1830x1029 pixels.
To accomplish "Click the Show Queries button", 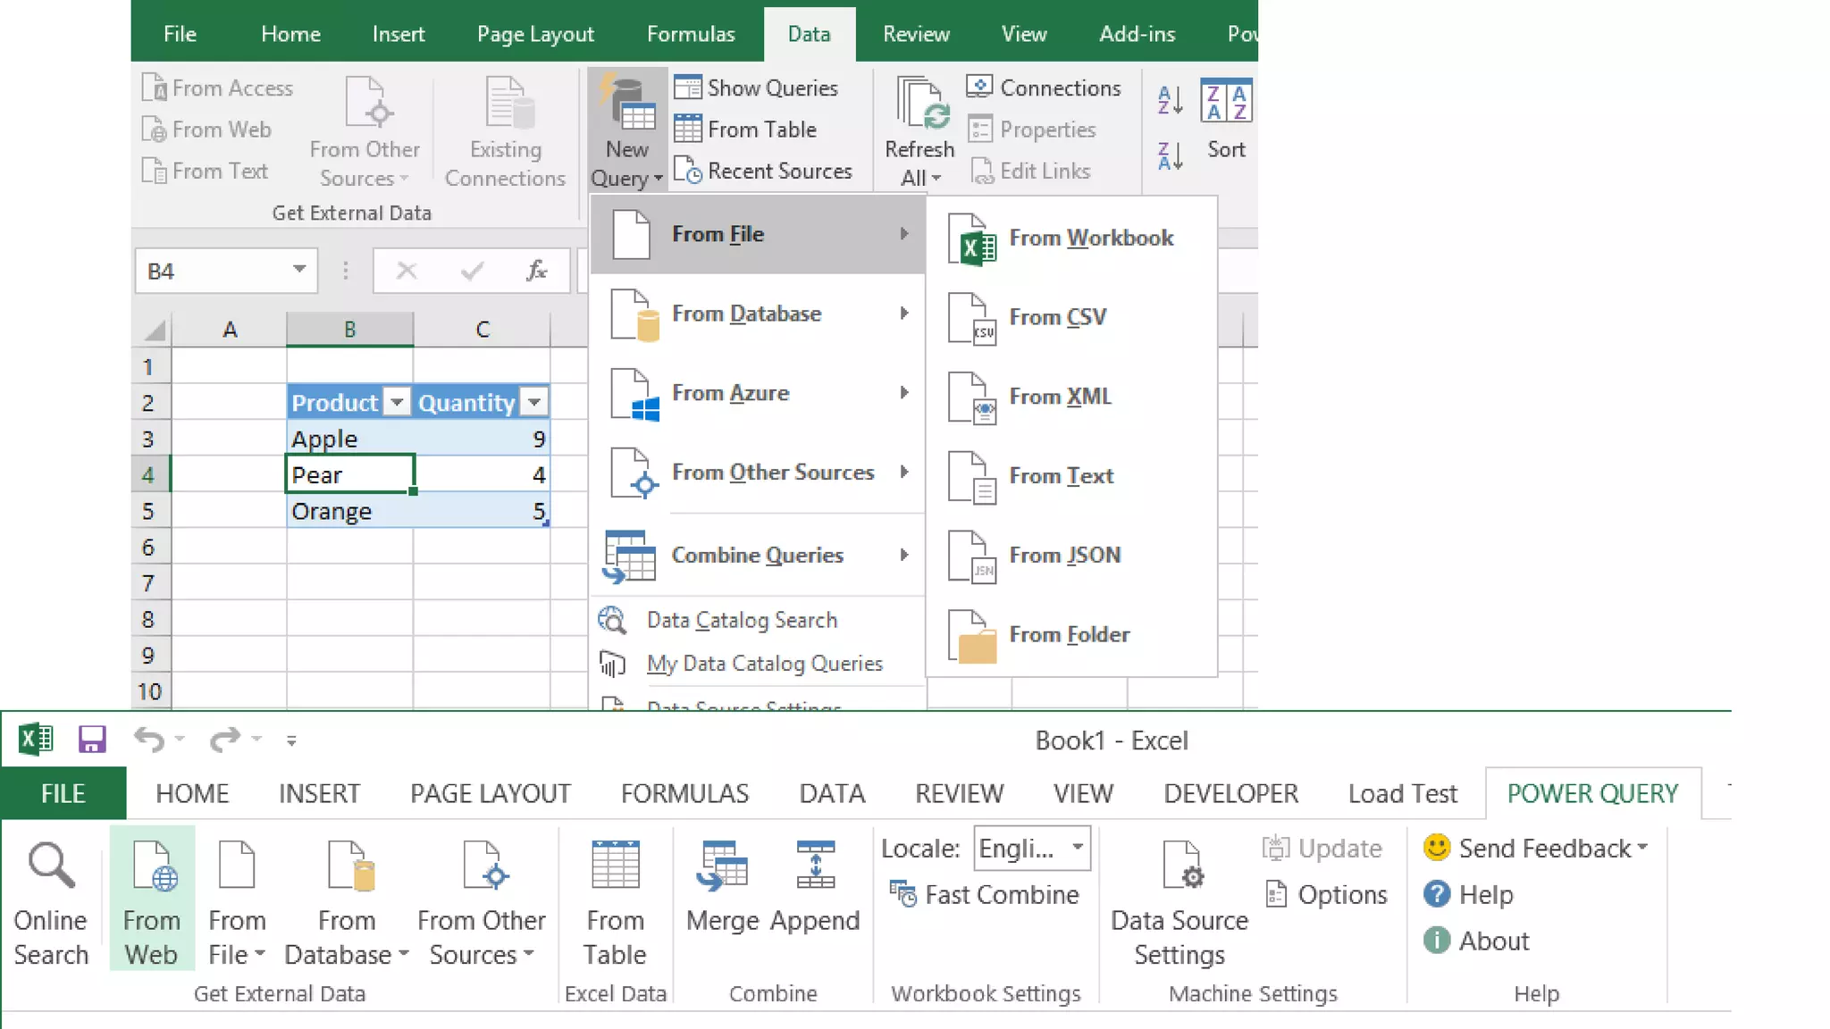I will 758,88.
